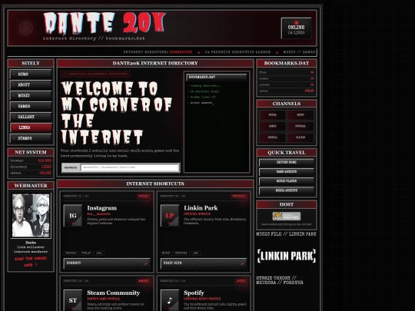415x311 pixels.
Task: Click the Dante20K Internet Directory panel header
Action: click(x=155, y=64)
